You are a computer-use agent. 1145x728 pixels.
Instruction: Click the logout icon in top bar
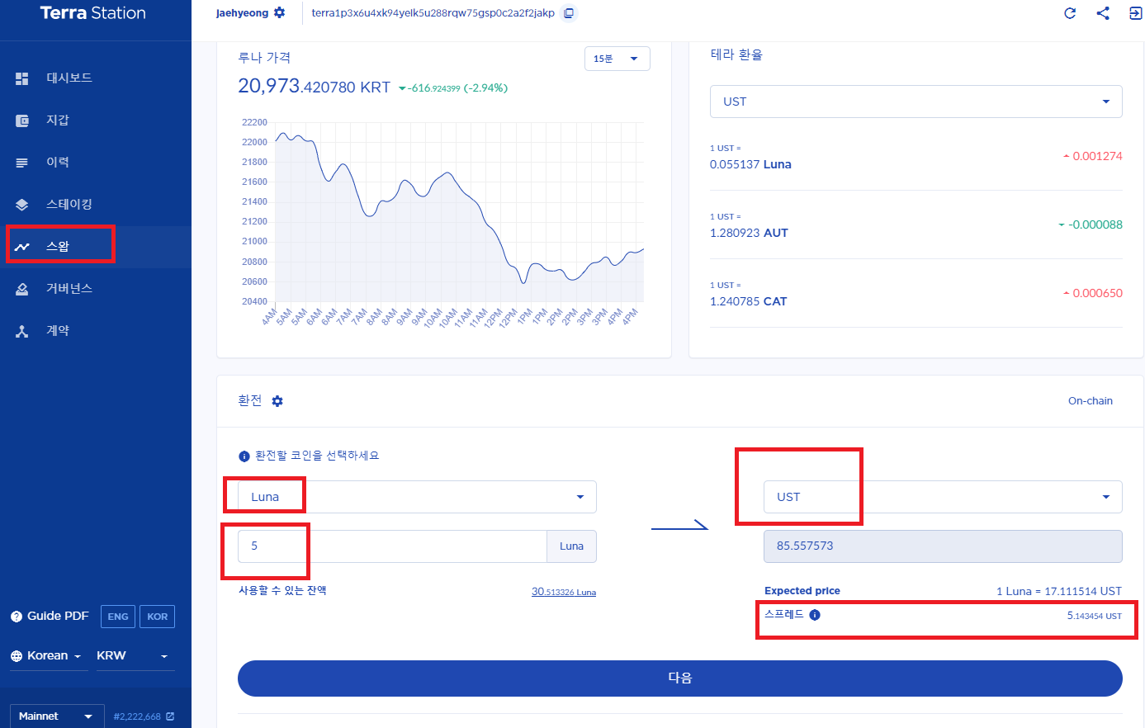tap(1136, 13)
